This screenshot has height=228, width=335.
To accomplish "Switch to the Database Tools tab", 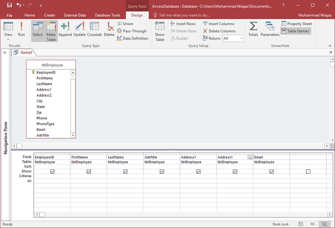I will click(x=108, y=15).
